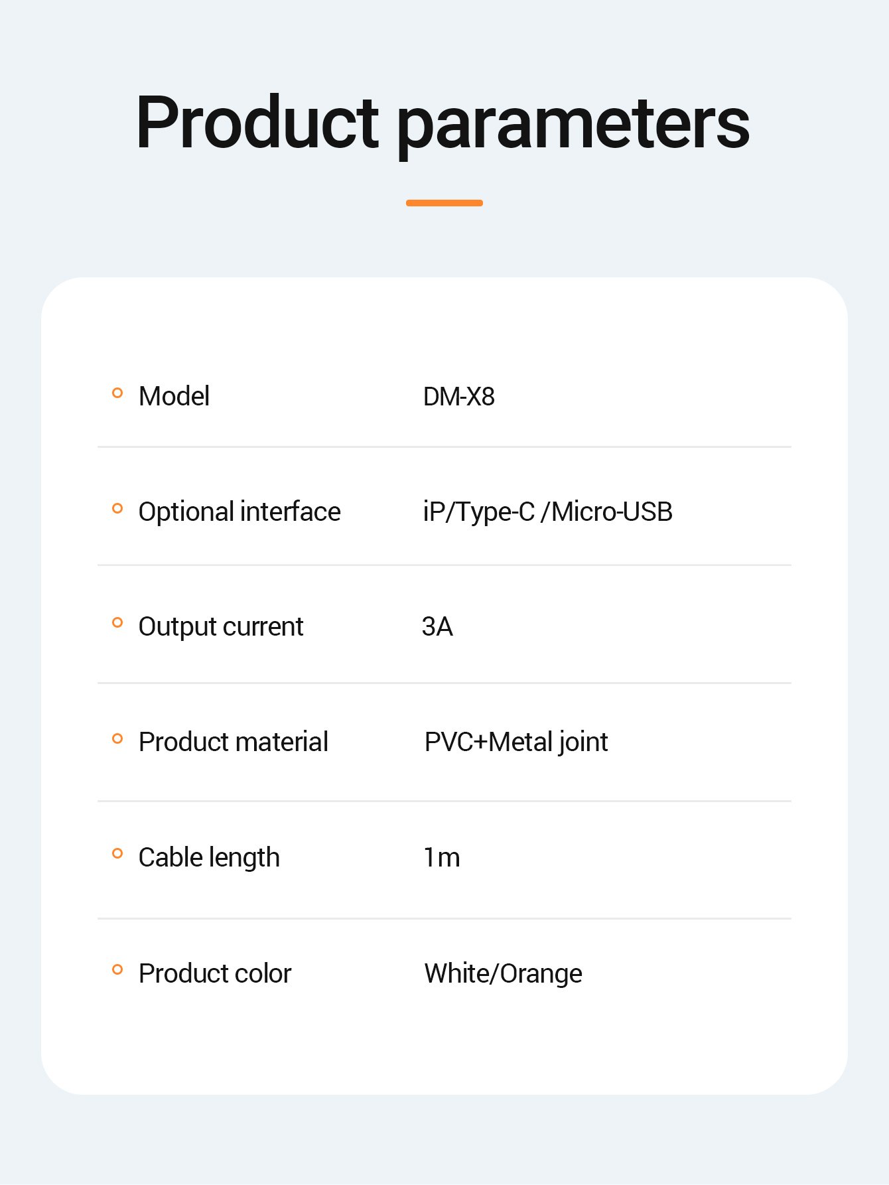Click the Product color label
889x1185 pixels.
click(214, 973)
